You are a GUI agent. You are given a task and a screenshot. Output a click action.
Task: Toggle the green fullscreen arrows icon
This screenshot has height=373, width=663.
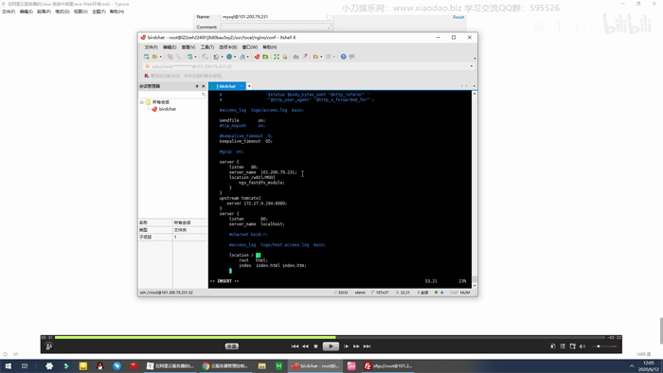pyautogui.click(x=277, y=57)
